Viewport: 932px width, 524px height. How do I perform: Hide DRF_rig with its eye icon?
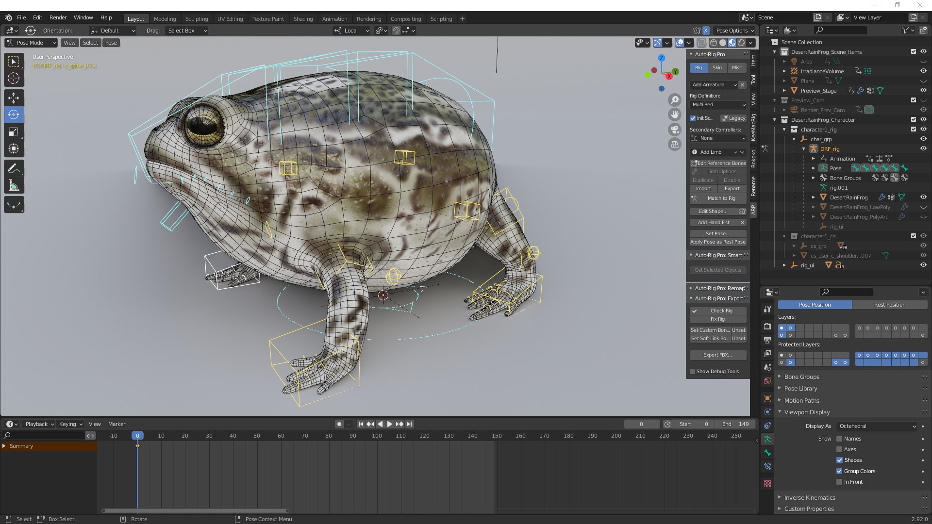click(x=923, y=149)
